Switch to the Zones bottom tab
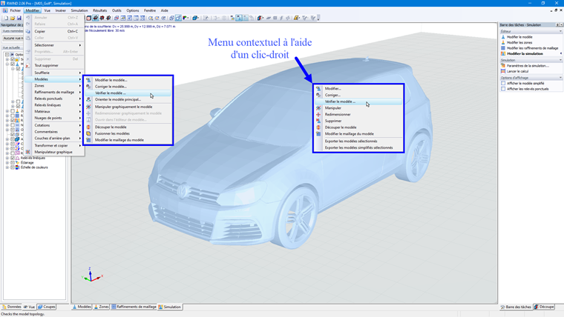The width and height of the screenshot is (564, 317). point(102,307)
